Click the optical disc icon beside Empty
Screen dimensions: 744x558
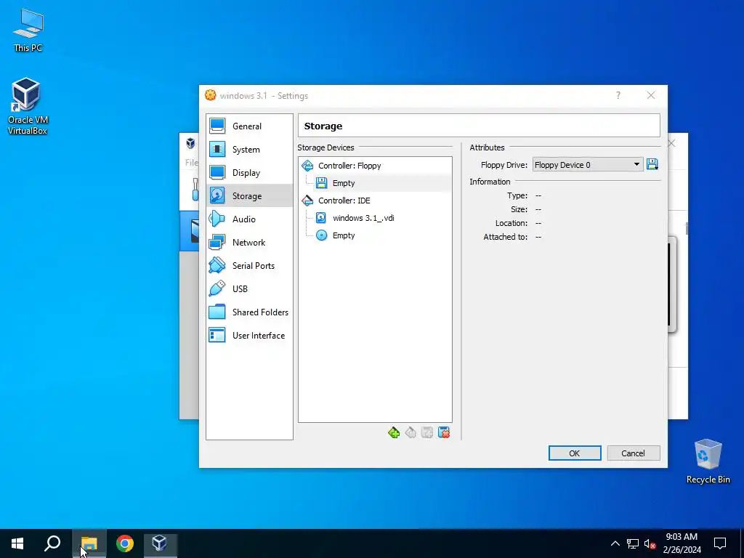coord(322,236)
